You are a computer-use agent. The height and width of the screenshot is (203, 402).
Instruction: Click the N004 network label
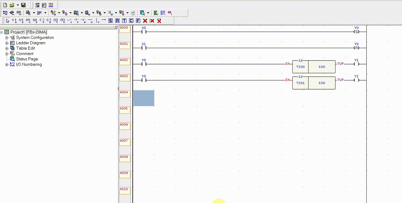click(124, 93)
